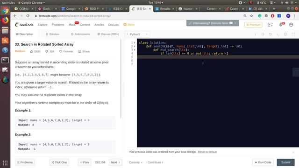The height and width of the screenshot is (168, 299).
Task: Open the Files manager in the dock
Action: pyautogui.click(x=5, y=30)
